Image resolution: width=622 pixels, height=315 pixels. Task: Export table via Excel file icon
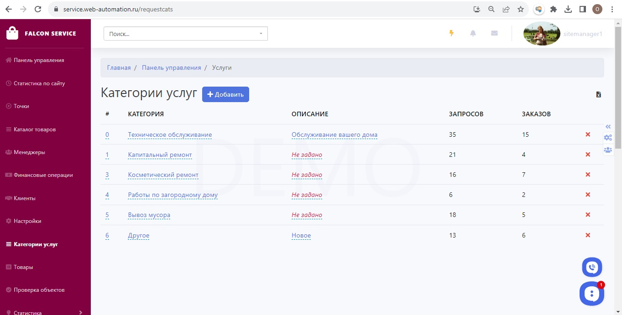(598, 95)
